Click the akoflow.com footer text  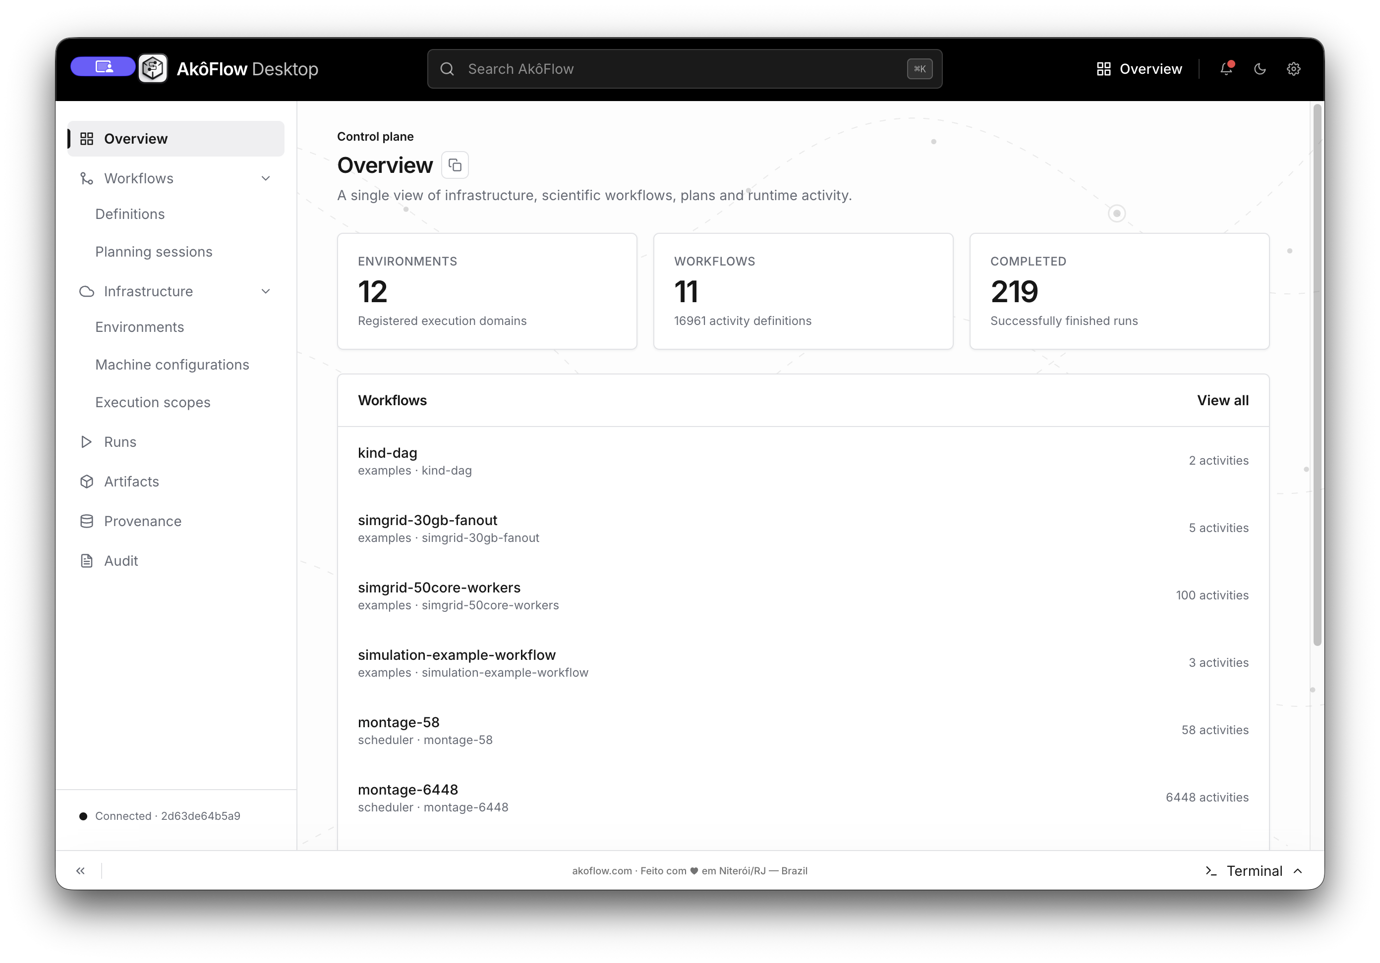pyautogui.click(x=602, y=871)
